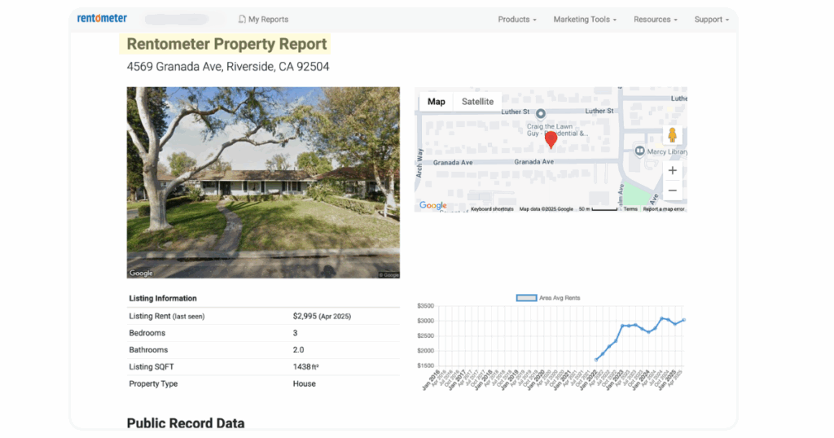Toggle Area Avg Rents legend swatch
Viewport: 834px width, 438px height.
[527, 298]
